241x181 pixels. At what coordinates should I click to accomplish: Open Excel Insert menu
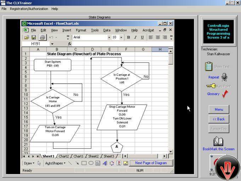click(x=67, y=30)
